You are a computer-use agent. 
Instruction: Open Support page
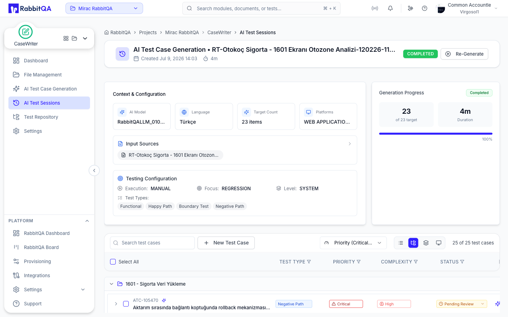tap(49, 304)
